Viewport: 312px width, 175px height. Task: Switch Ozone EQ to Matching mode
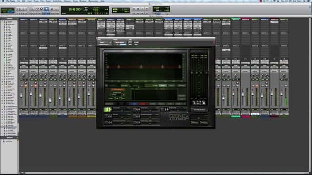pos(181,86)
